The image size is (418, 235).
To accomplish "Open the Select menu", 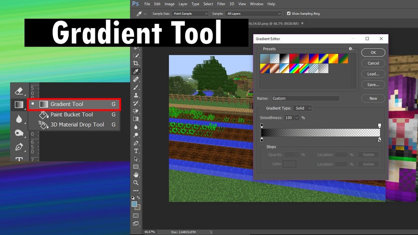I will tap(208, 4).
